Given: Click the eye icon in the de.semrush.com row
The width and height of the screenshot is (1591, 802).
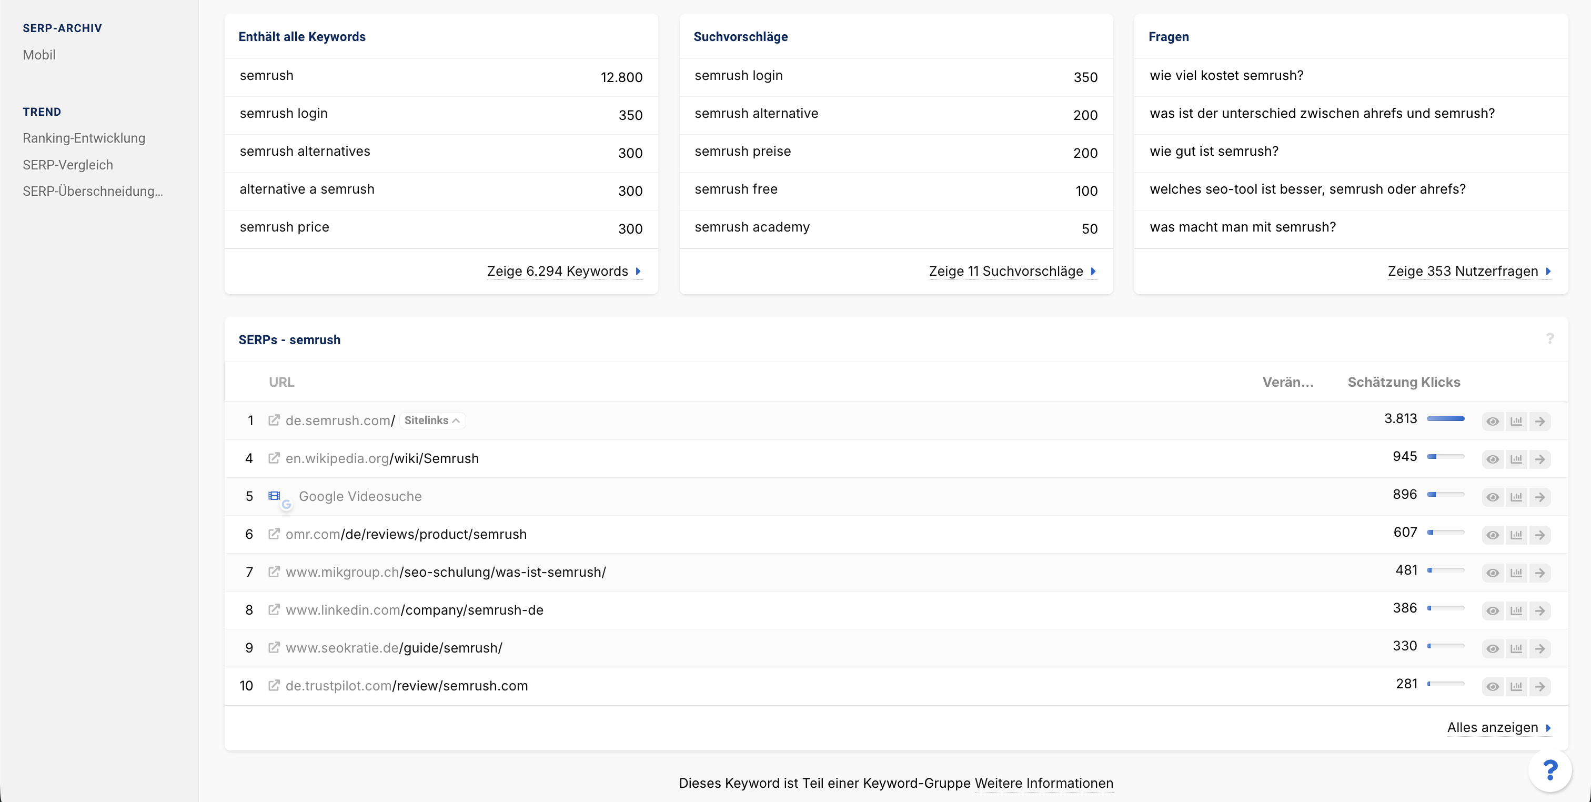Looking at the screenshot, I should coord(1493,422).
